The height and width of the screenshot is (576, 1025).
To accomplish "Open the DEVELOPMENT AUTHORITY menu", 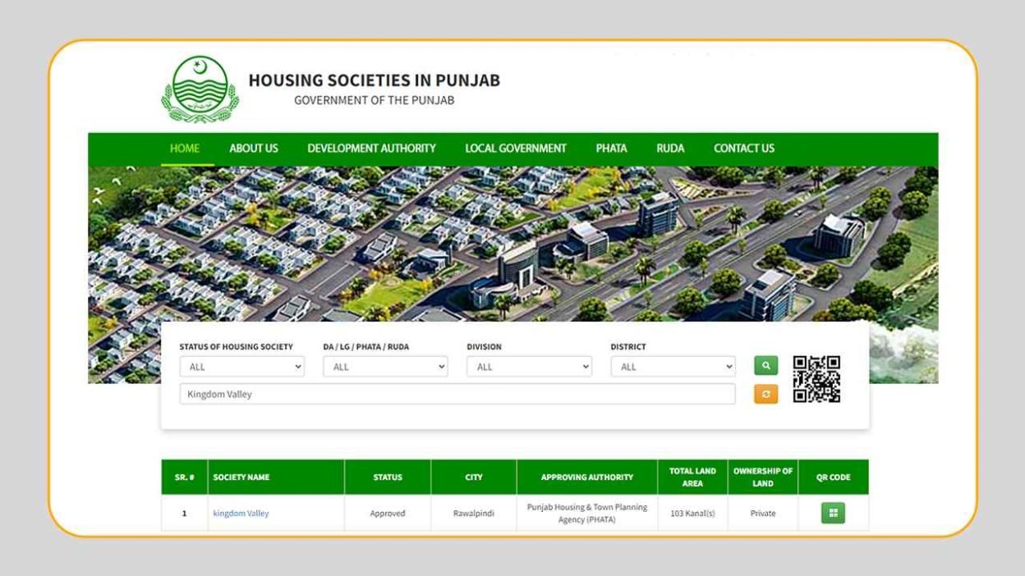I will (x=371, y=149).
